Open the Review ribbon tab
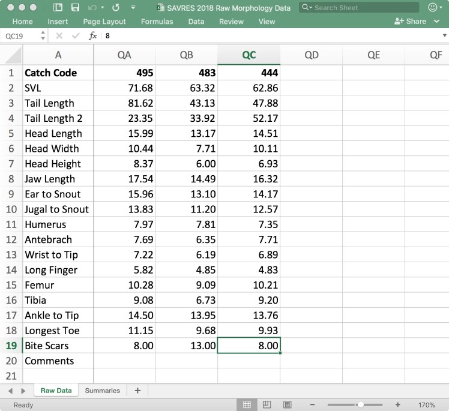449x411 pixels. click(x=231, y=22)
